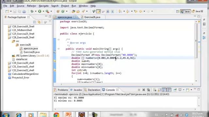Toggle Block Selection Mode icon
The image size is (209, 117).
[x=108, y=11]
